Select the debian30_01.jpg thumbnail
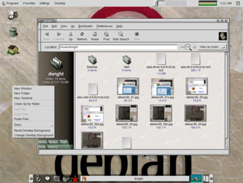243x183 pixels. tap(128, 87)
